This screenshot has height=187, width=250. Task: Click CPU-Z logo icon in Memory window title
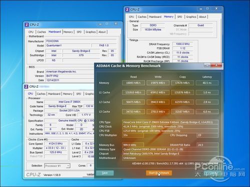(127, 9)
